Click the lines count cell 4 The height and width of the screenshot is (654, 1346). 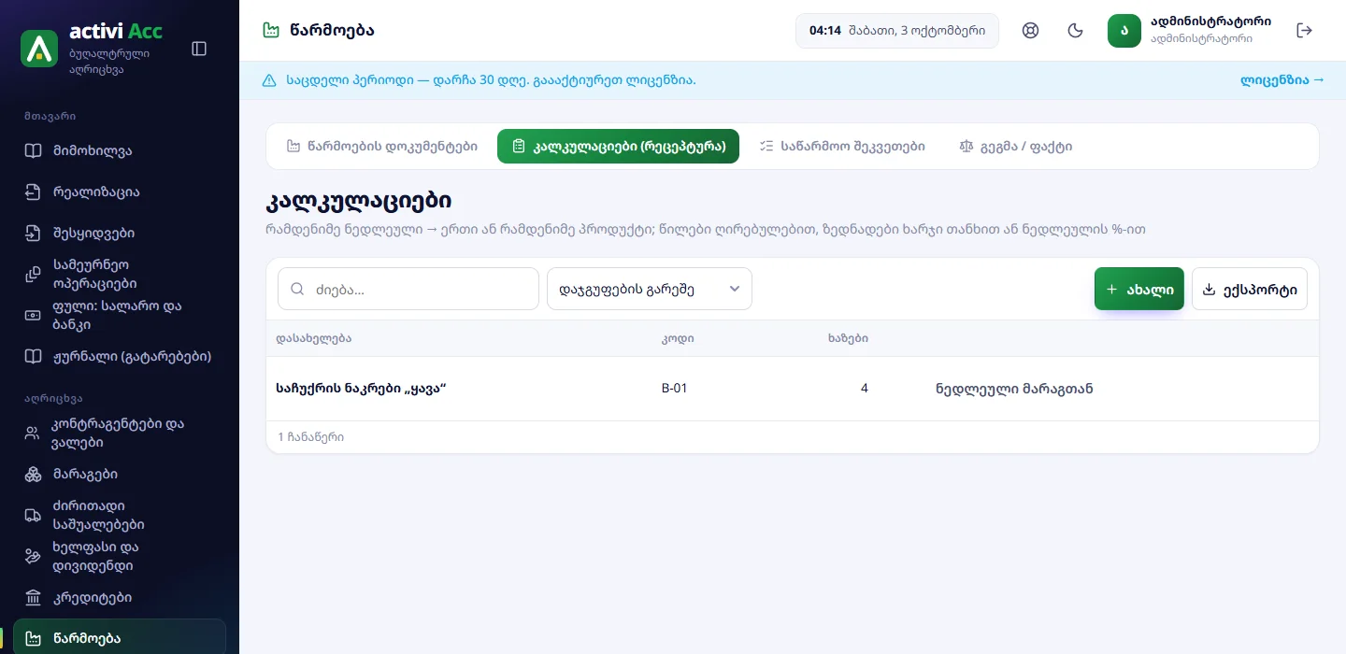[865, 389]
